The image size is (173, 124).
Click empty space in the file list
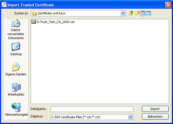tap(99, 63)
